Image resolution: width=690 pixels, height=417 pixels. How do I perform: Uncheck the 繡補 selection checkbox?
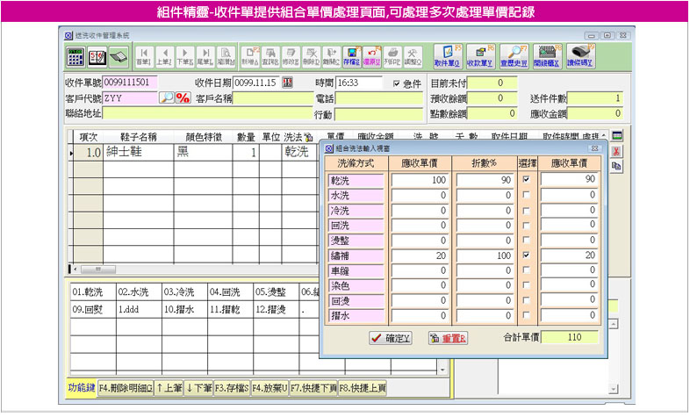click(526, 255)
